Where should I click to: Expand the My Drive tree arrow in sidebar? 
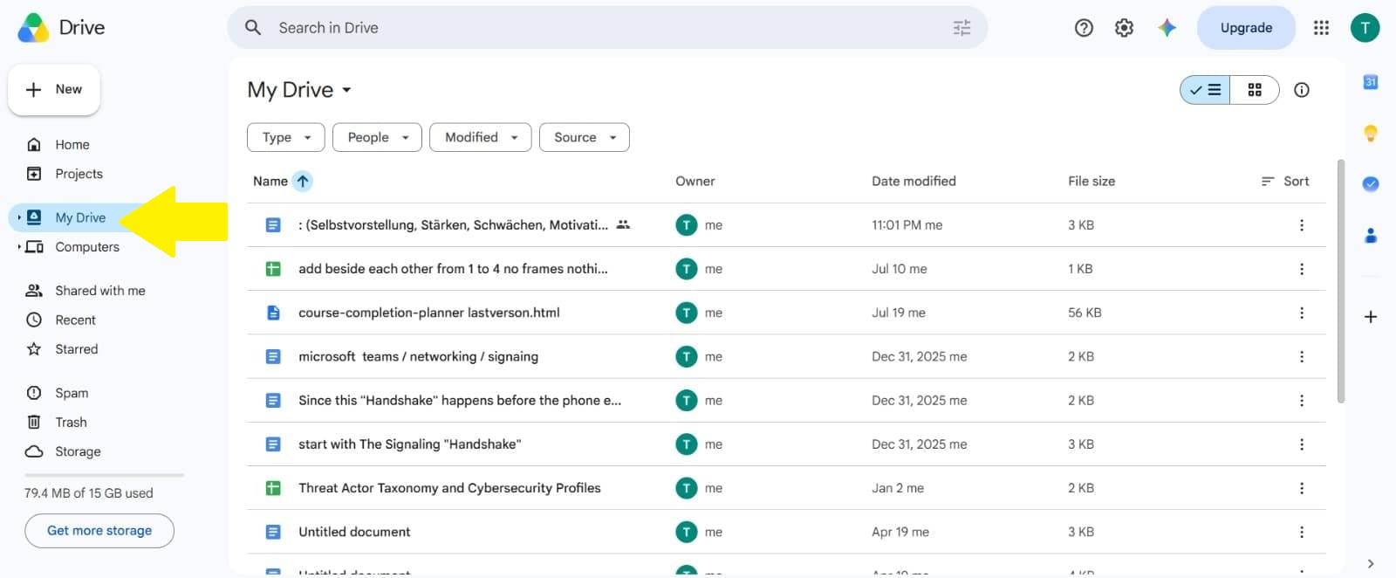(19, 217)
